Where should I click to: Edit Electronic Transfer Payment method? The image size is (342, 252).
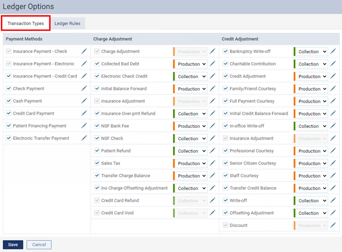click(84, 138)
